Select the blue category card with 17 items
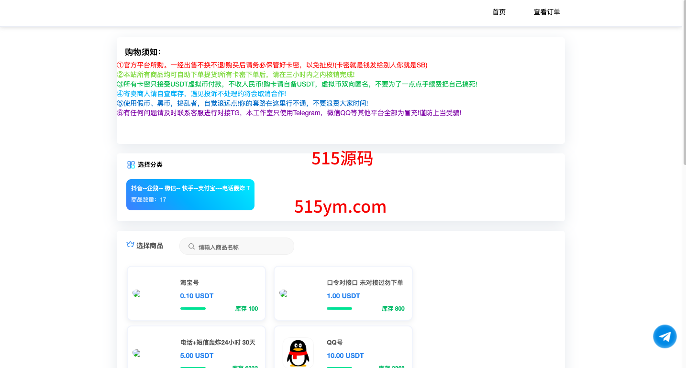The width and height of the screenshot is (686, 368). 190,195
